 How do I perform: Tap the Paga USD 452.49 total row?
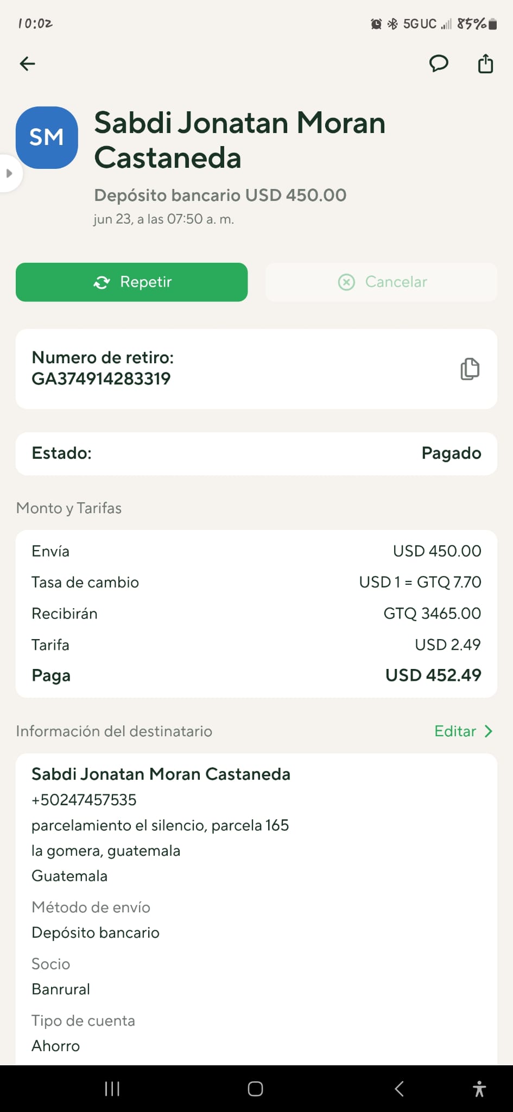(x=256, y=675)
